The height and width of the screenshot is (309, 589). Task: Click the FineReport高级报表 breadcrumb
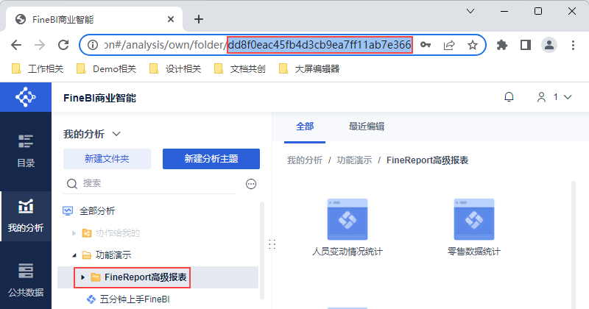(428, 160)
